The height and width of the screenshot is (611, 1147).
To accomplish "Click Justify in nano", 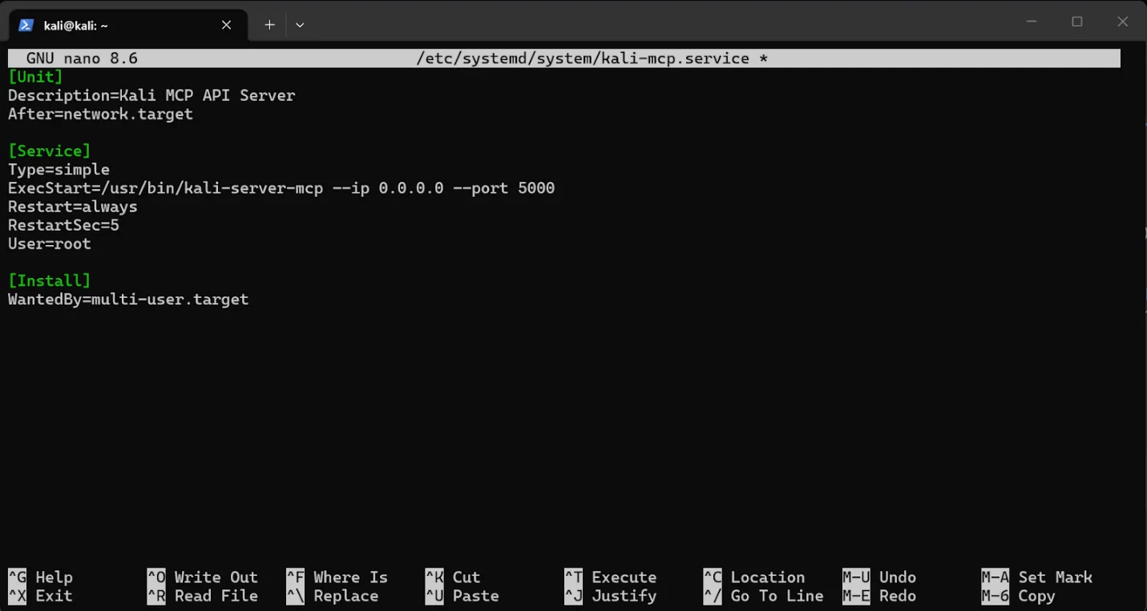I will pyautogui.click(x=624, y=596).
